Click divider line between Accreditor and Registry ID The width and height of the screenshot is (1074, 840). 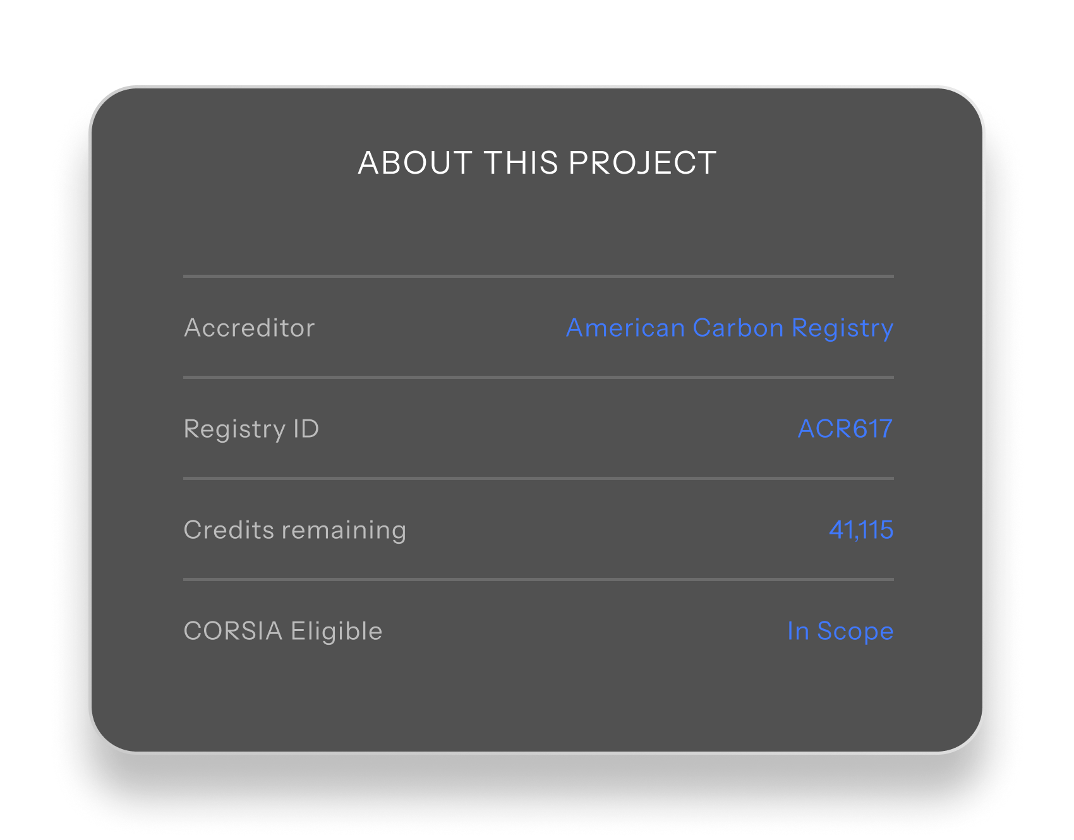click(x=538, y=377)
